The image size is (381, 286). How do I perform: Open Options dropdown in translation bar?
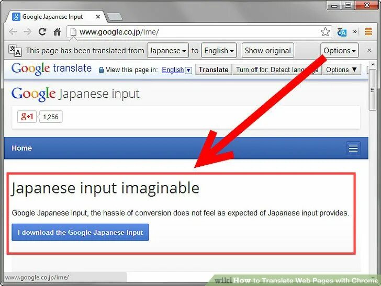click(340, 51)
